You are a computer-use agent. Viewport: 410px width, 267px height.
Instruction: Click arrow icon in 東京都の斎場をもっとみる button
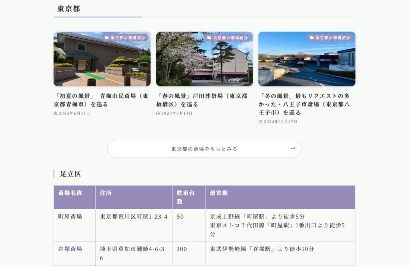(x=293, y=149)
